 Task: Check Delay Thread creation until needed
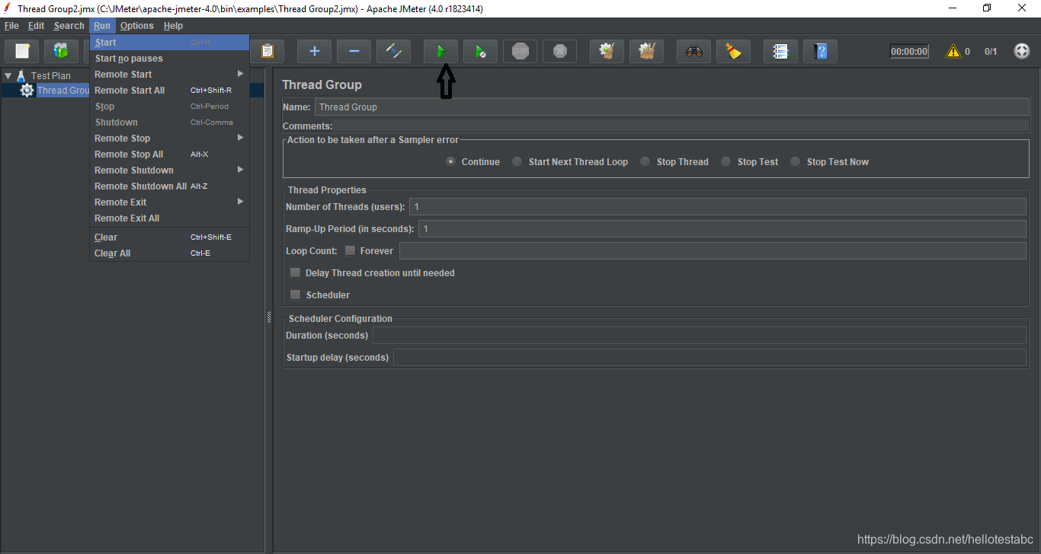296,273
